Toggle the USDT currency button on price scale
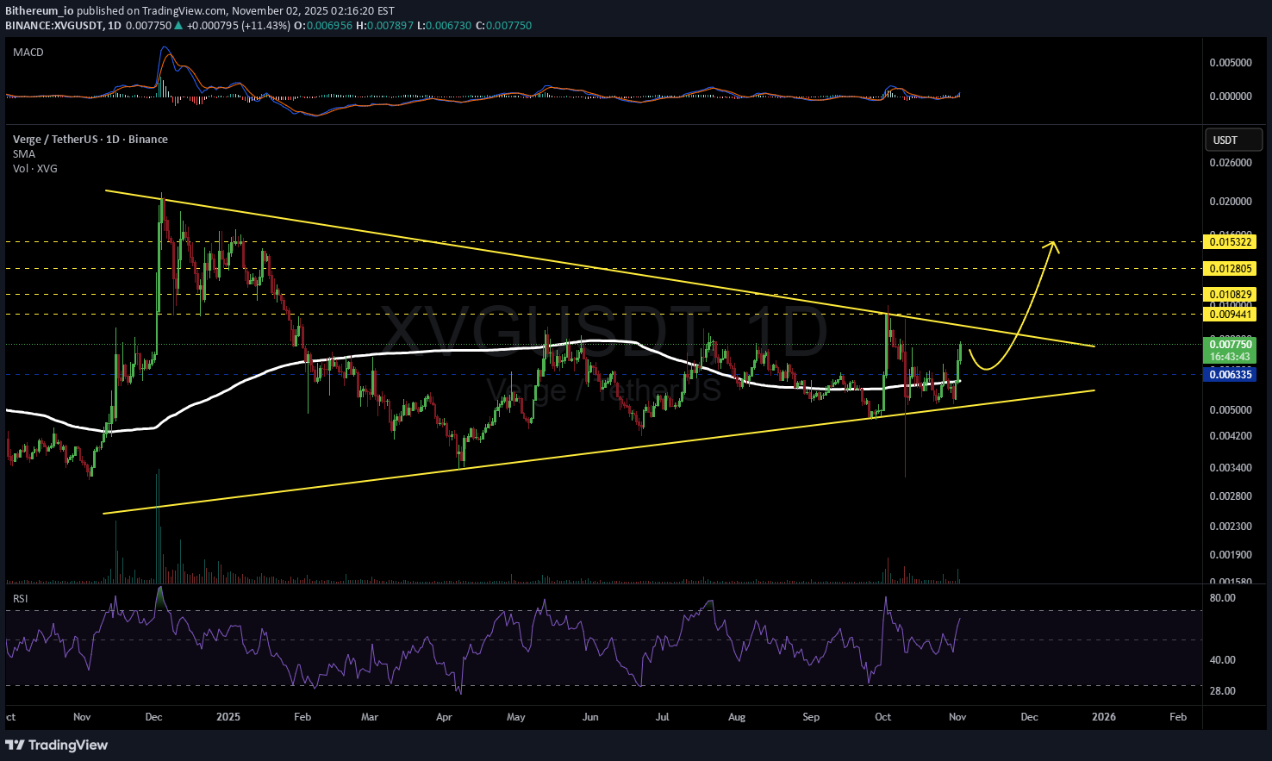The image size is (1272, 761). point(1233,139)
